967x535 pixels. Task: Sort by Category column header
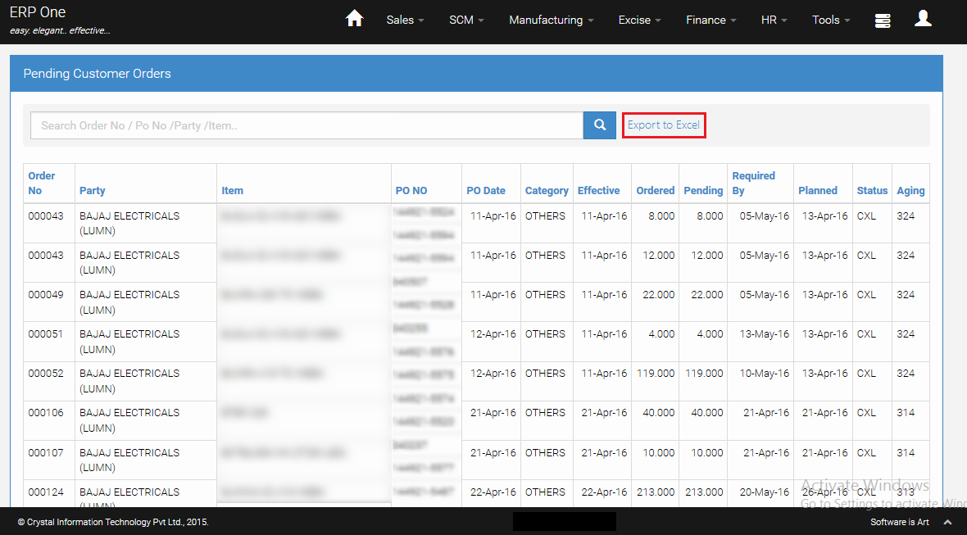point(547,190)
